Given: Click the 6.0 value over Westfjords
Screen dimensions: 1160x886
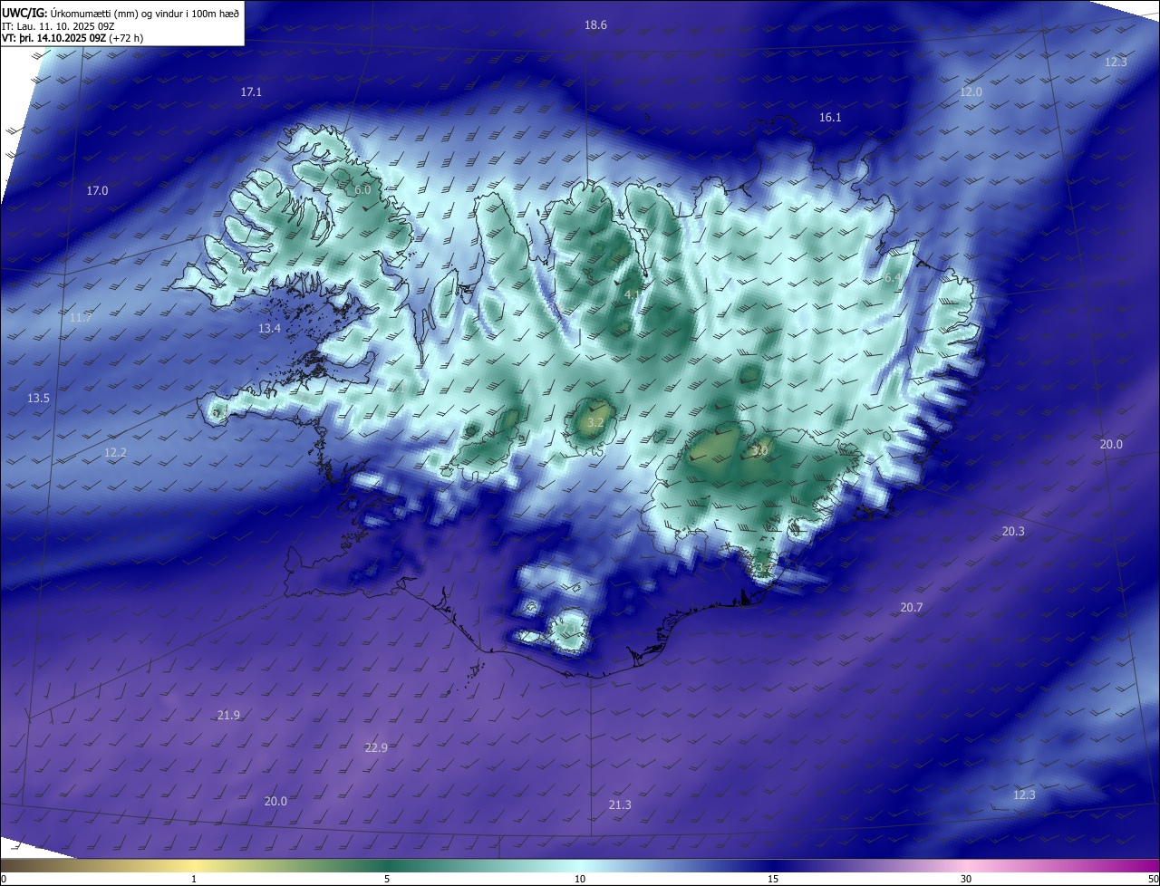Looking at the screenshot, I should pyautogui.click(x=362, y=190).
